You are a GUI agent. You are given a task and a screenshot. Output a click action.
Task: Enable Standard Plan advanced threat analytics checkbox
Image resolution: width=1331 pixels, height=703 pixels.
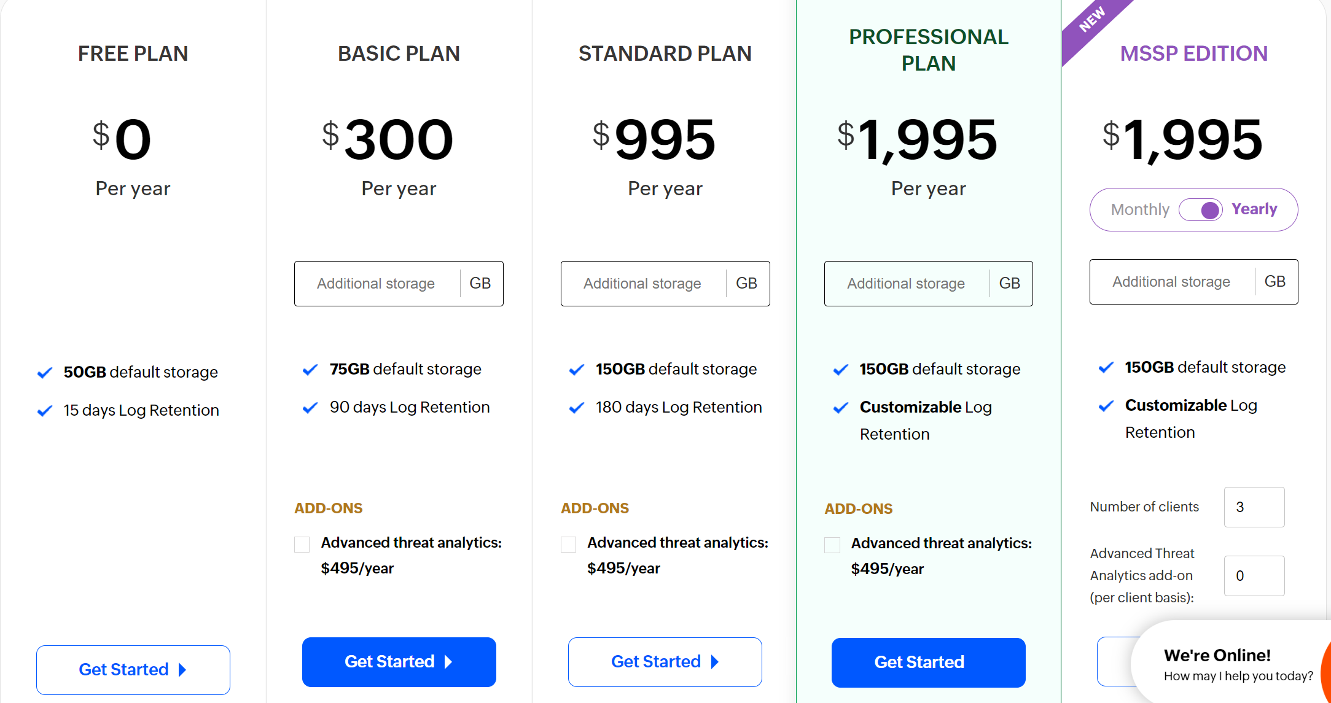click(568, 545)
